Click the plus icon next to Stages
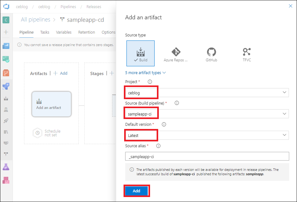The image size is (297, 202). [x=112, y=73]
